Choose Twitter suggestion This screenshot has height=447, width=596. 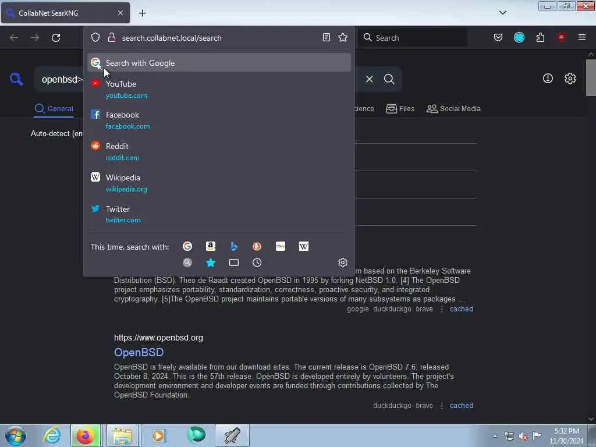(219, 214)
